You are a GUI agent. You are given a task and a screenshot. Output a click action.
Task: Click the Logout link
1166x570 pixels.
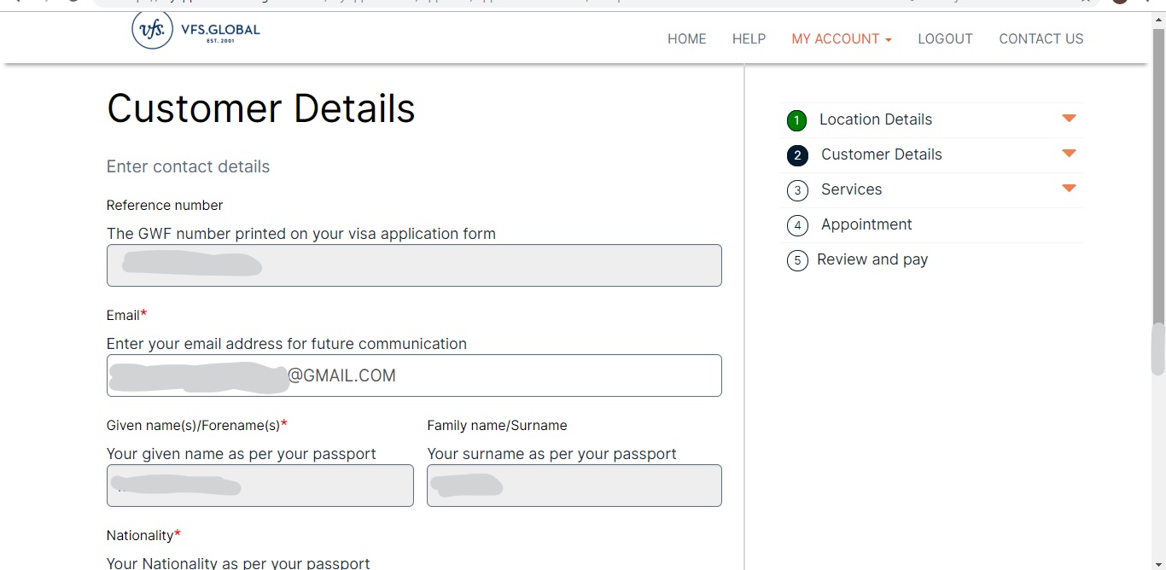[x=945, y=38]
